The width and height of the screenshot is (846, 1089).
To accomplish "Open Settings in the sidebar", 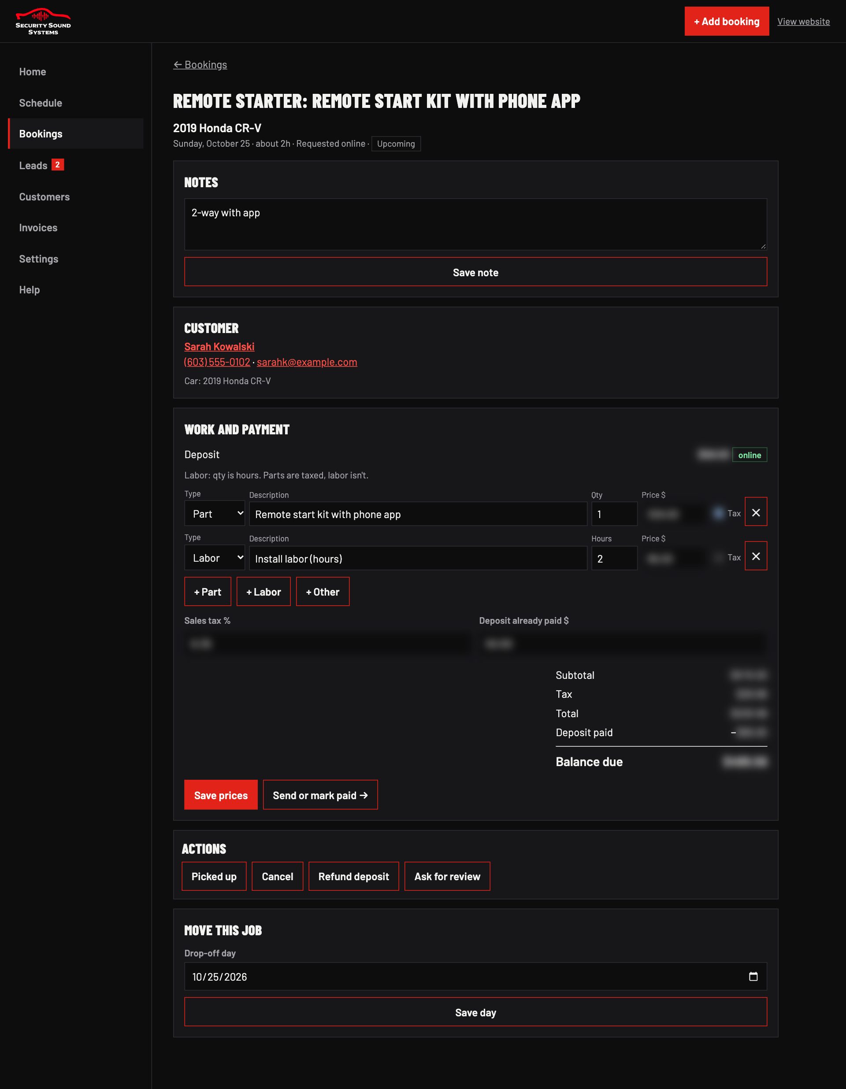I will (76, 259).
